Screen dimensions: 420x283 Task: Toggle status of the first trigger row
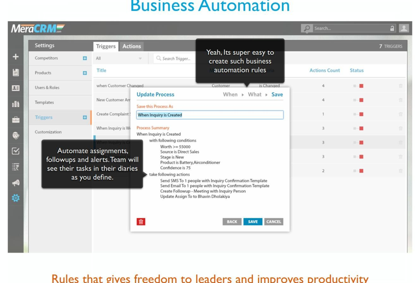pyautogui.click(x=361, y=86)
